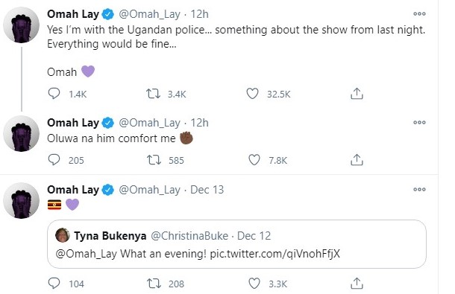Image resolution: width=455 pixels, height=294 pixels.
Task: Reply to 'Oluwa na him comfort me' tweet
Action: click(54, 159)
